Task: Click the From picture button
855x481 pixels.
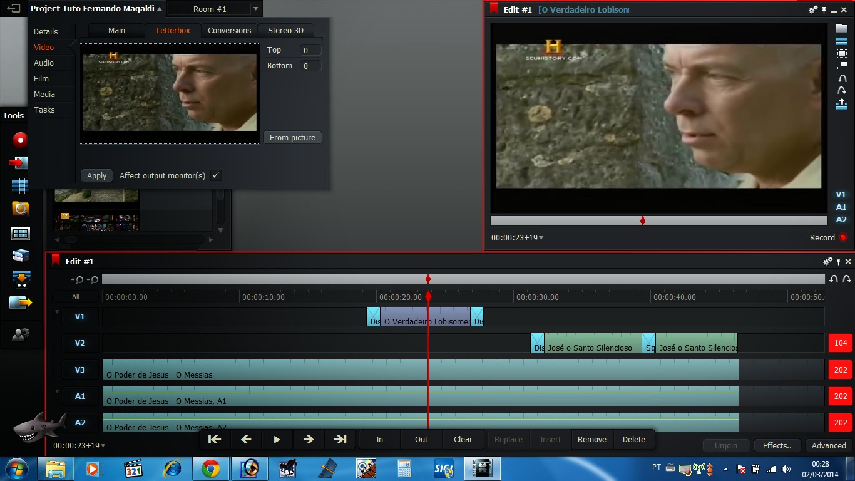Action: coord(292,138)
